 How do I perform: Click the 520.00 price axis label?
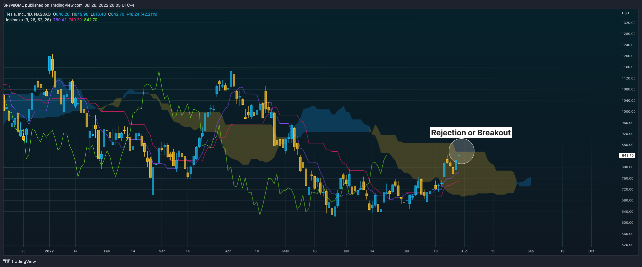[628, 245]
